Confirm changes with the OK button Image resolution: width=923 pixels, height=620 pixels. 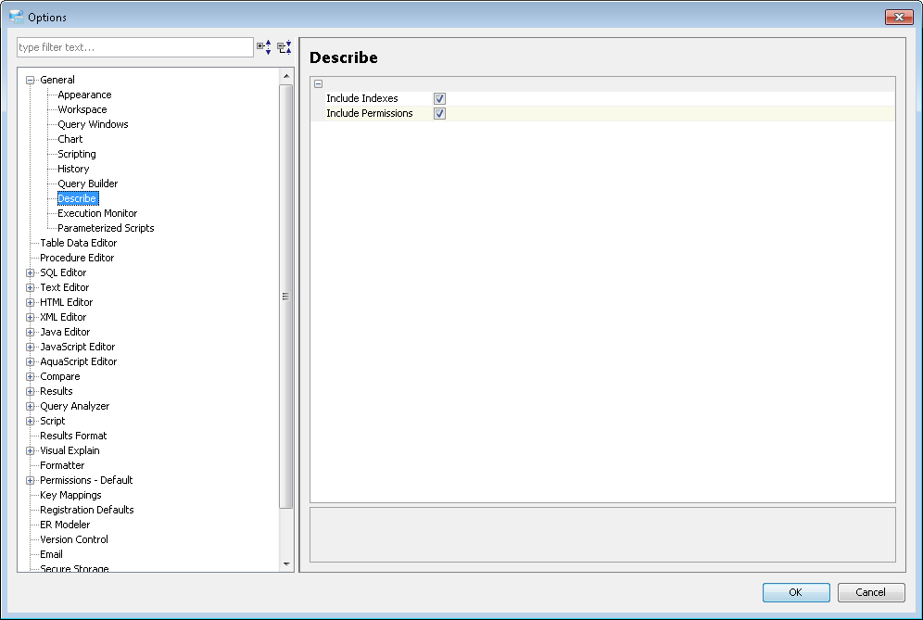796,592
